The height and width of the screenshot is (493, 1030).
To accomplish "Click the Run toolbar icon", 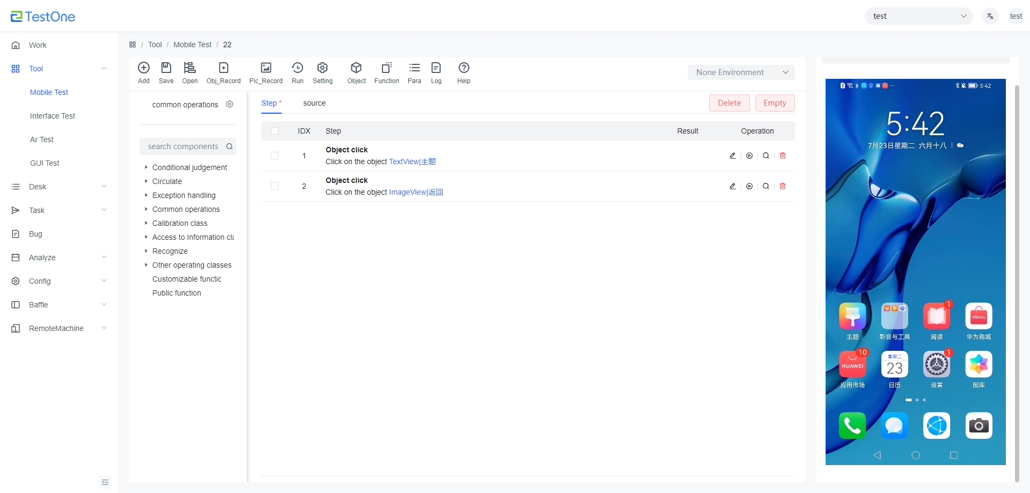I will (x=298, y=73).
